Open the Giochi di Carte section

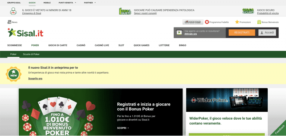pyautogui.click(x=58, y=45)
